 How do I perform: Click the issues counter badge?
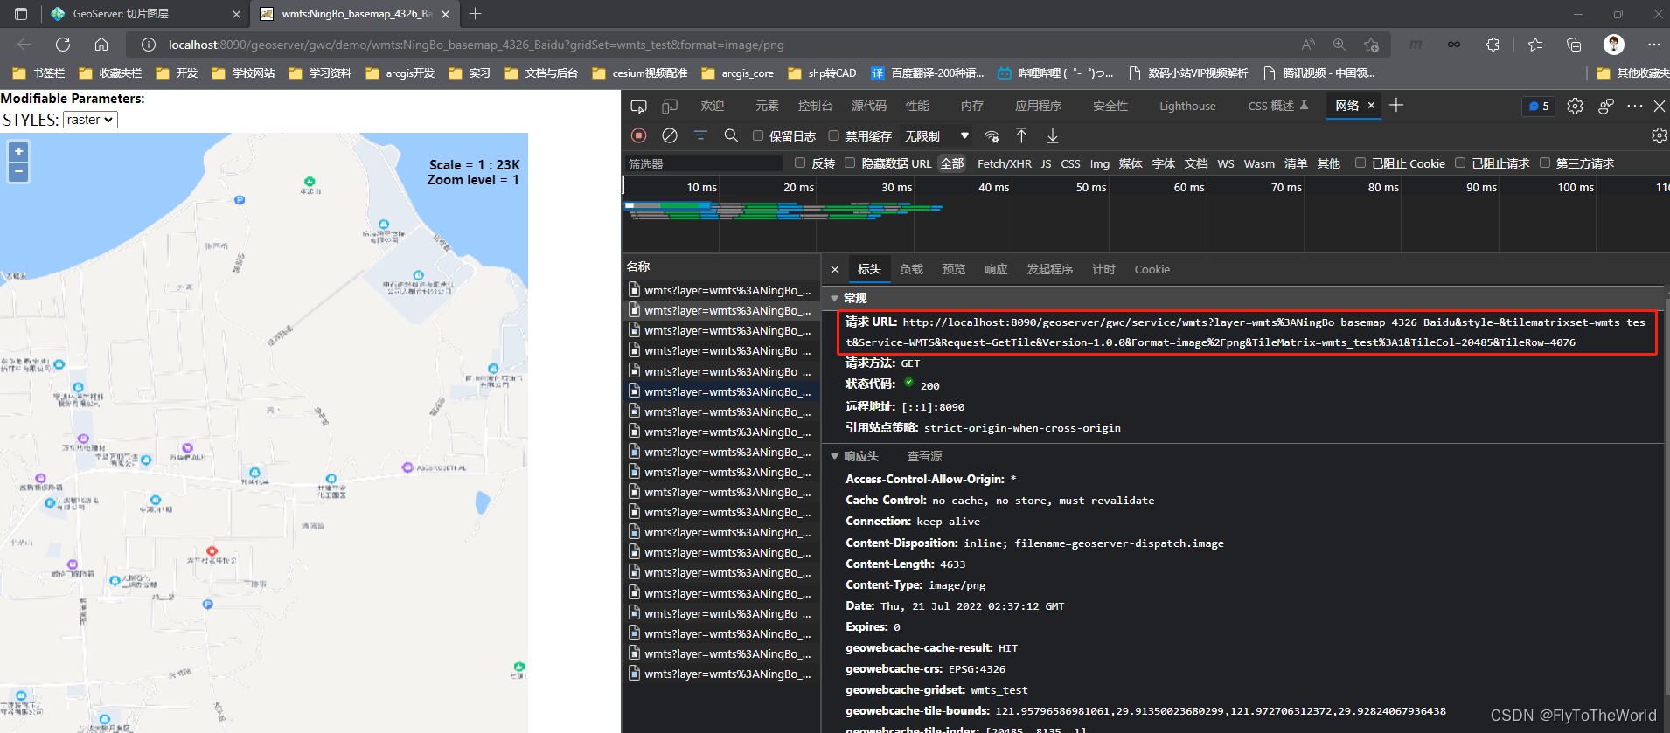coord(1539,106)
